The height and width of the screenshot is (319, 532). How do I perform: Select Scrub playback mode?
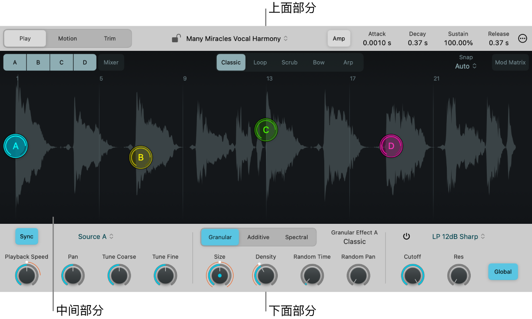(289, 63)
